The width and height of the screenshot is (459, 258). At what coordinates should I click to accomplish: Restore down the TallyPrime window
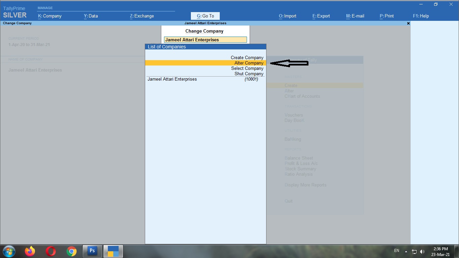click(x=436, y=4)
